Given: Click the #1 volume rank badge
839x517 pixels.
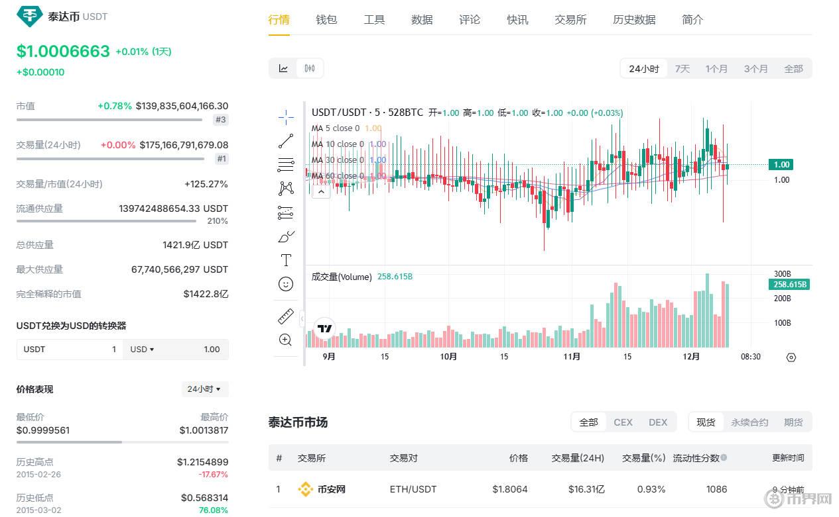Looking at the screenshot, I should [222, 159].
